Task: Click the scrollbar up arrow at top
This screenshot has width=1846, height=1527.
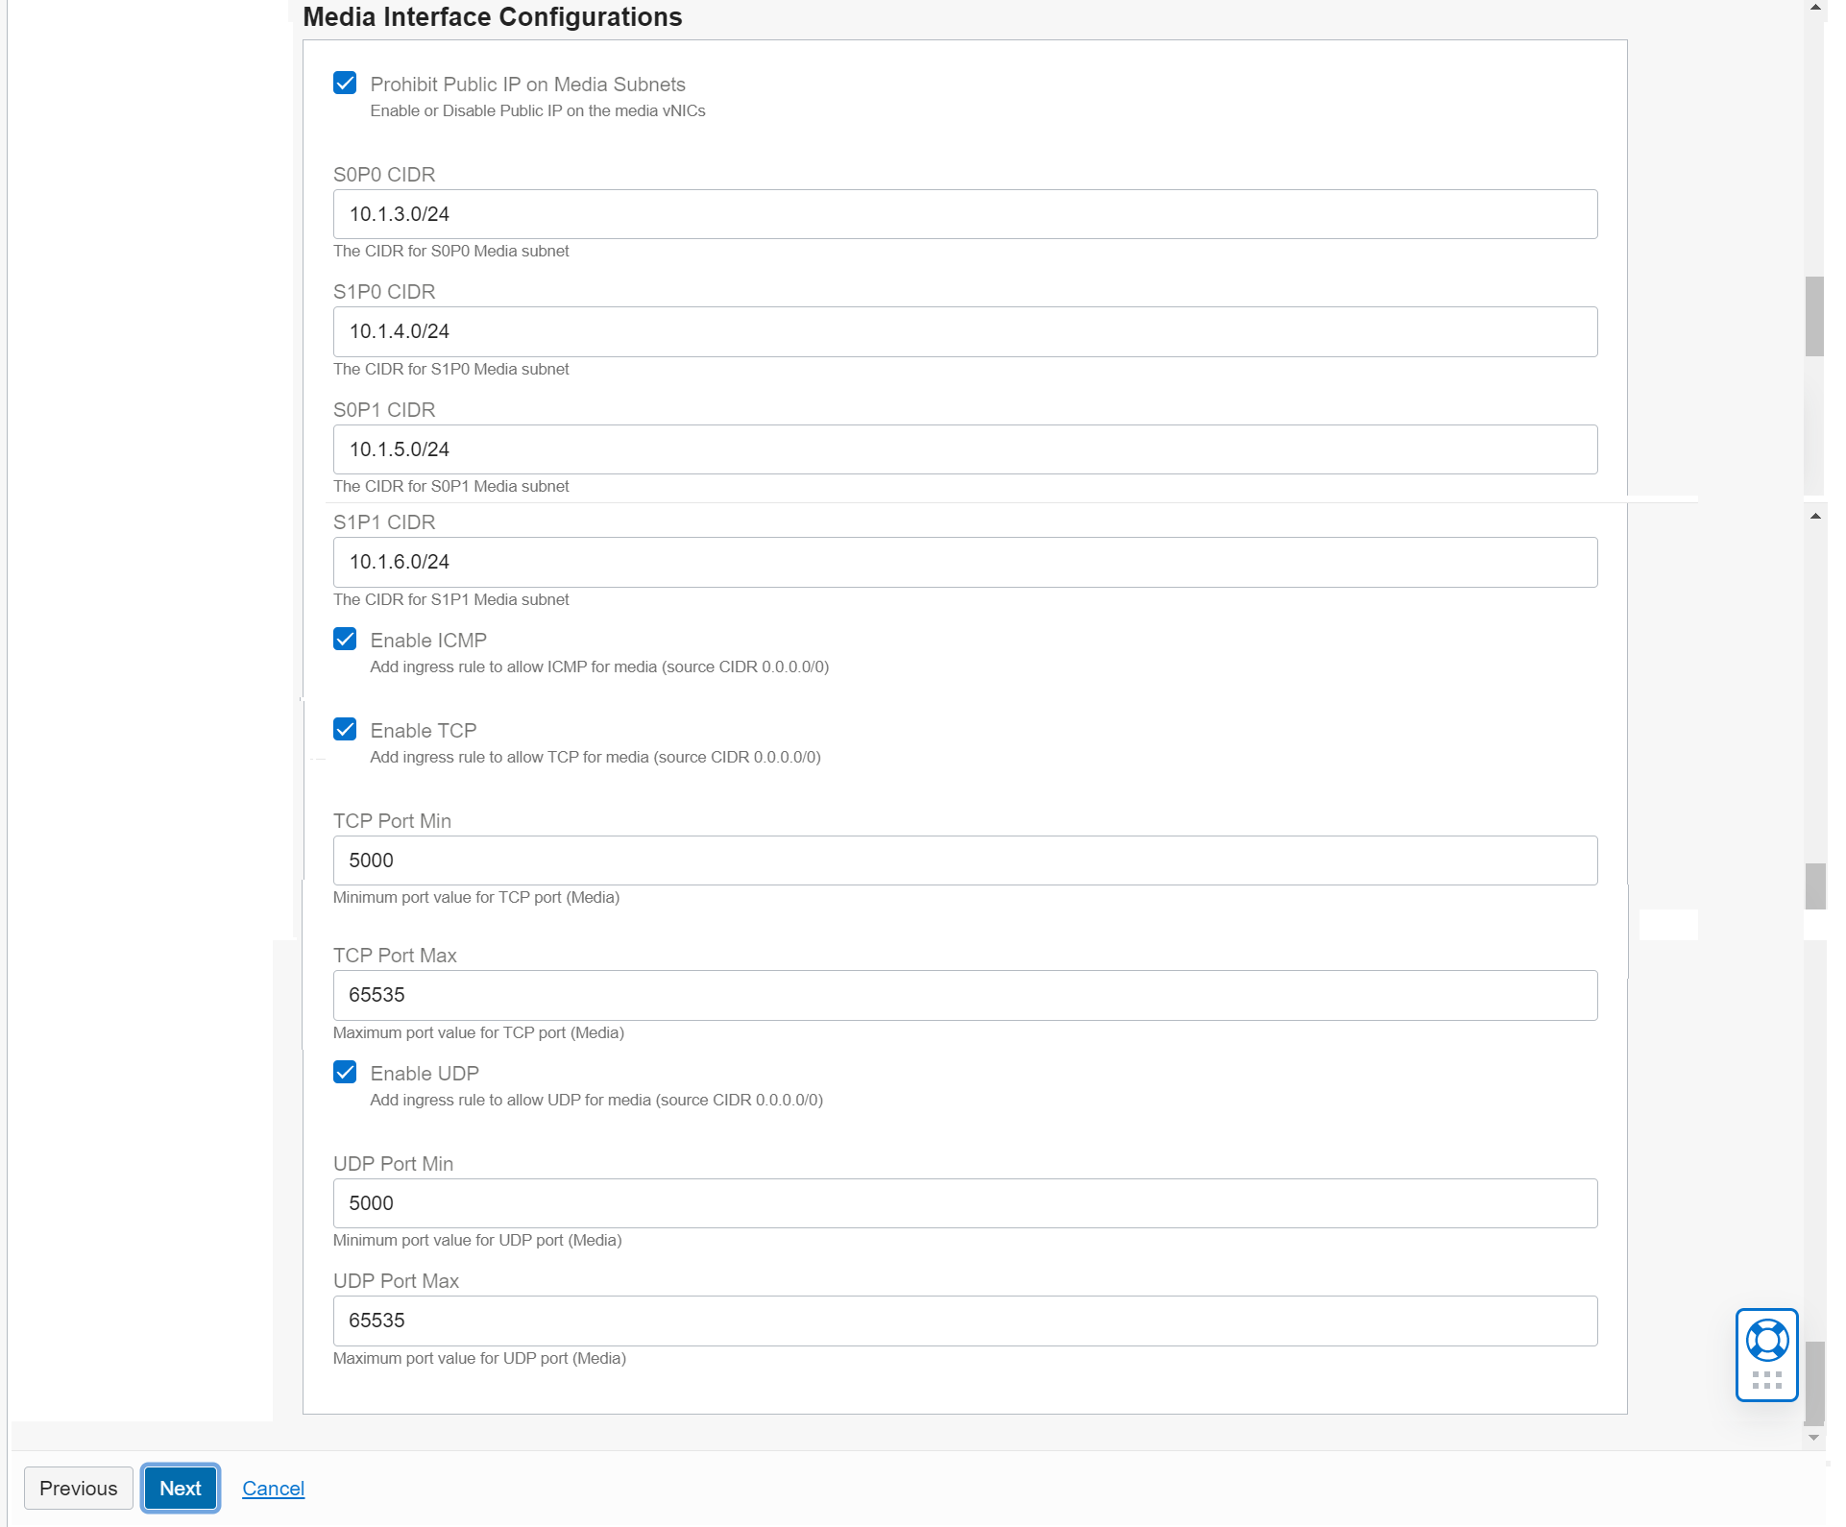Action: point(1814,8)
